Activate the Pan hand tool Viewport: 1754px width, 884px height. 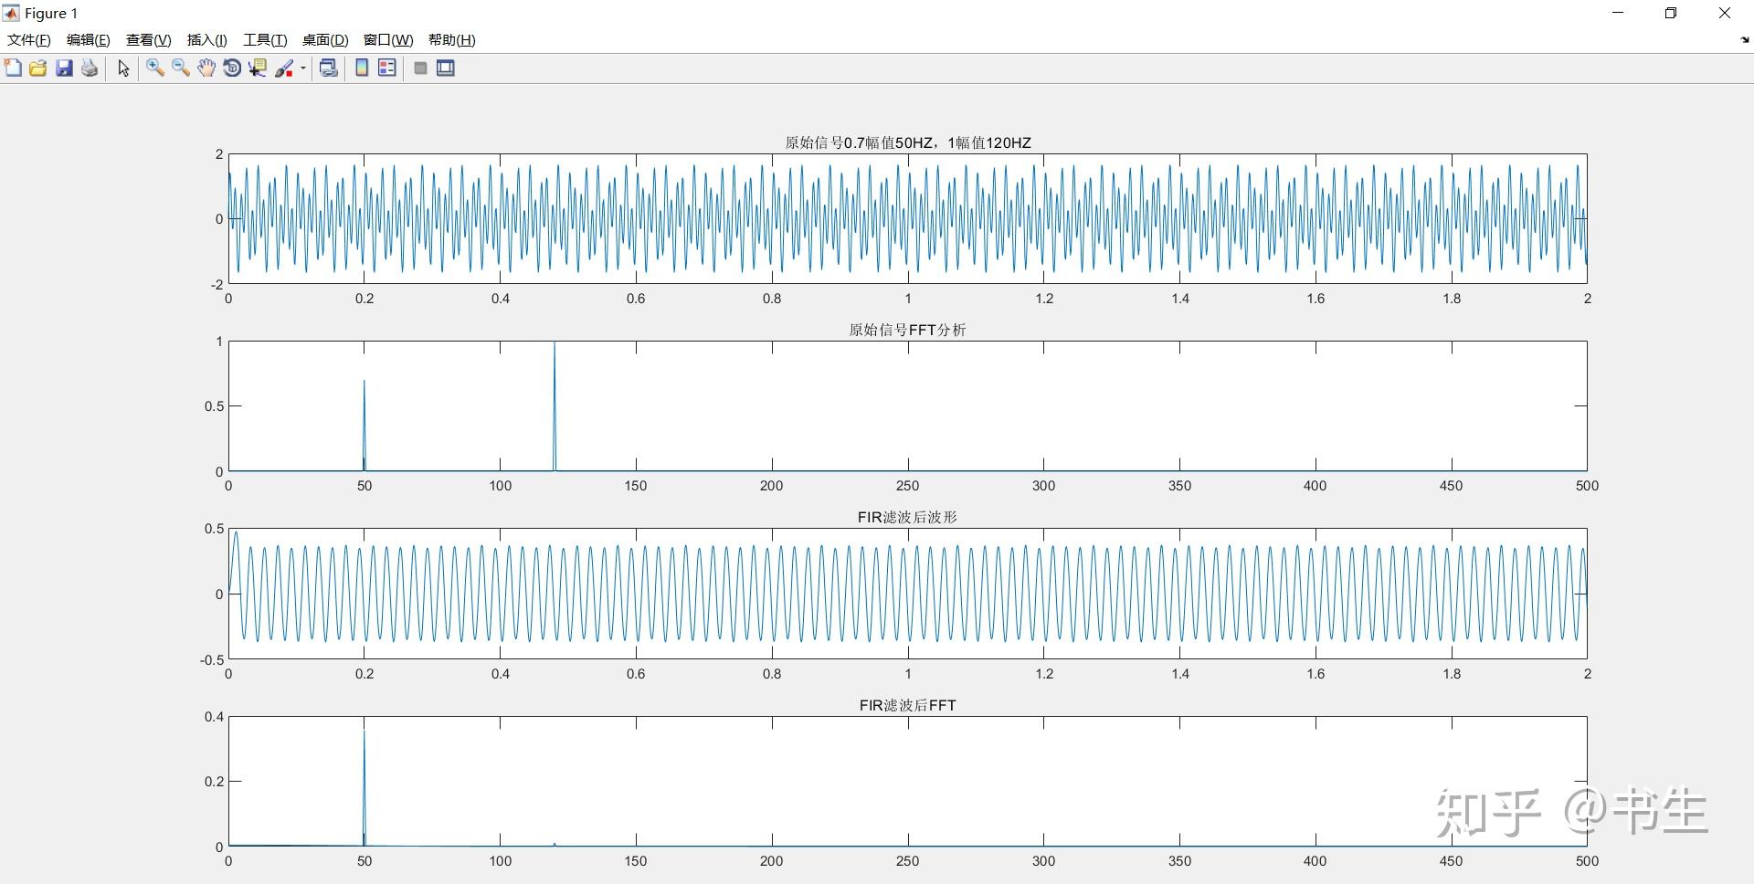tap(206, 68)
